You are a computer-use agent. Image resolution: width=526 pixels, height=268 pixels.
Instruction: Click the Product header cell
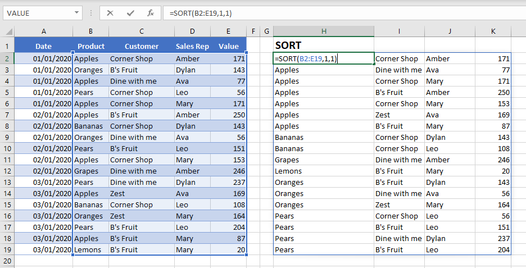pos(91,46)
